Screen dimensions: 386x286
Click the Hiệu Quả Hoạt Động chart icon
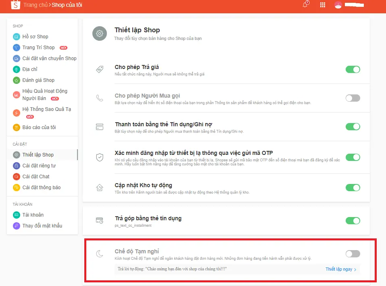coord(16,95)
